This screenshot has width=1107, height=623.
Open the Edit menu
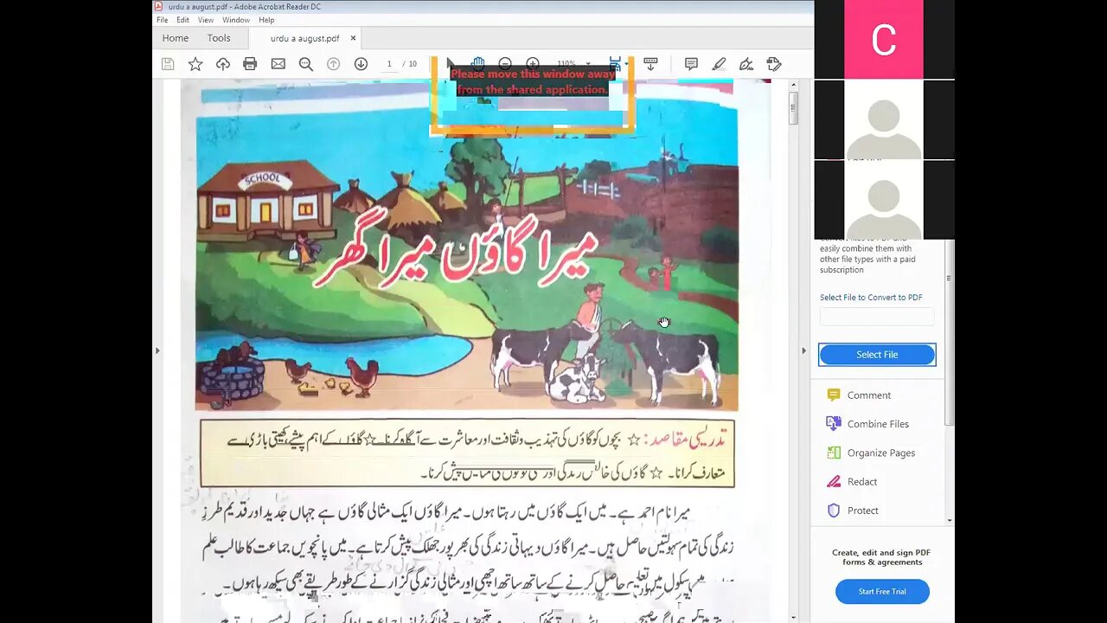(x=183, y=20)
